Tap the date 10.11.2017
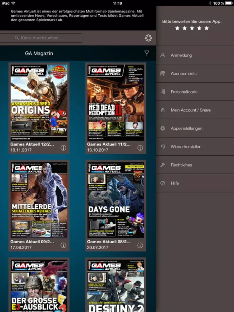 click(21, 150)
